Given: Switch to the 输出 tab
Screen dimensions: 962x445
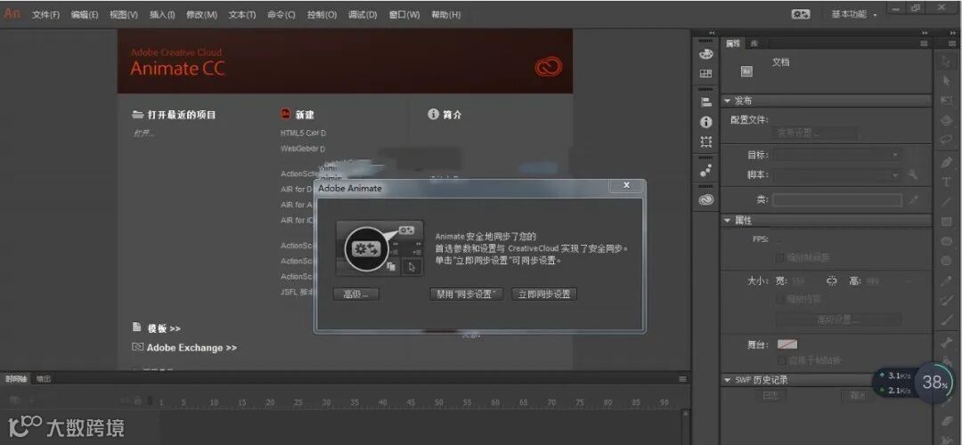Looking at the screenshot, I should click(x=44, y=379).
